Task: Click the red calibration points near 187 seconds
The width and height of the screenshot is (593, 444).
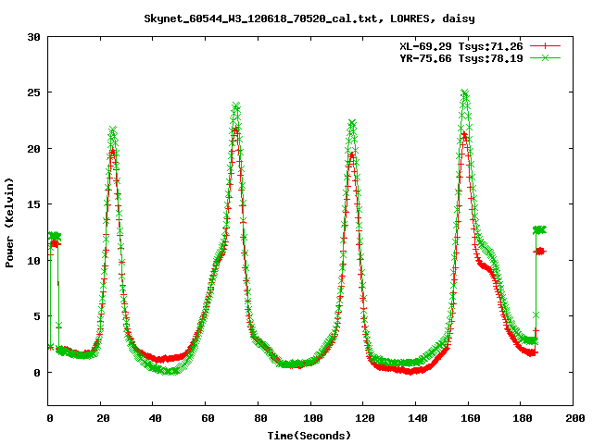Action: coord(539,251)
